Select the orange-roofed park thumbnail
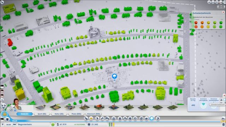 [x=99, y=107]
